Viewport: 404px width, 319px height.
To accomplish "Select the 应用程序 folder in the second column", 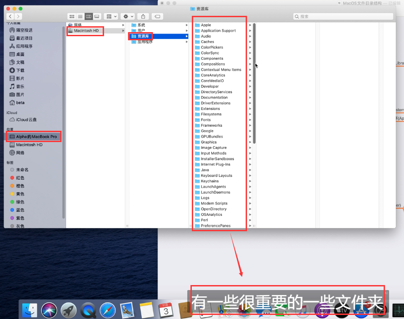I will point(159,42).
